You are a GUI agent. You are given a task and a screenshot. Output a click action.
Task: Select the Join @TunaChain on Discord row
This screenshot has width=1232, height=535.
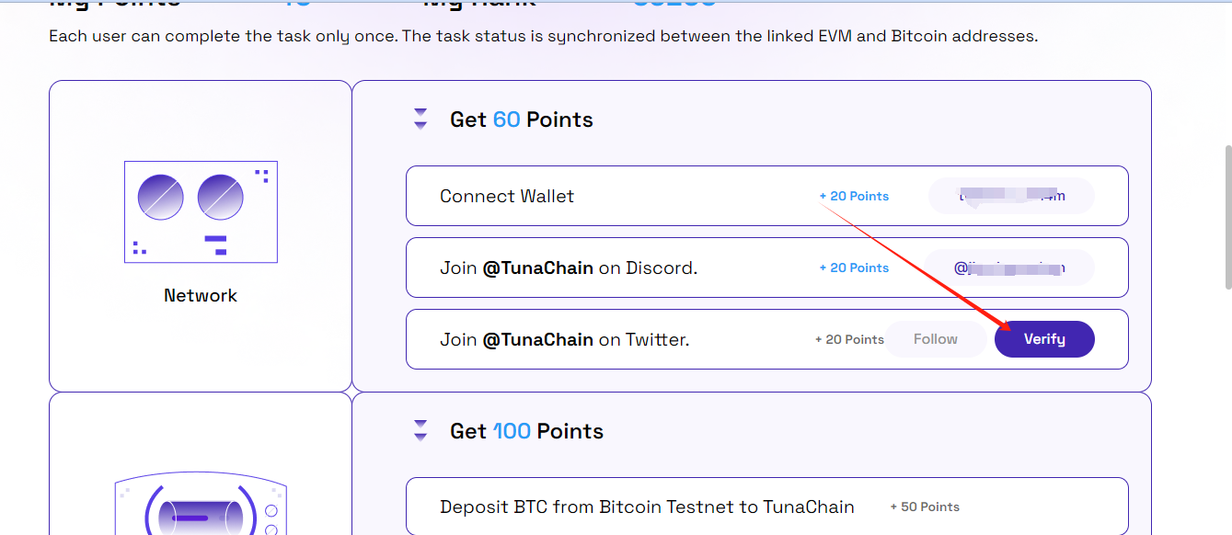[x=766, y=267]
